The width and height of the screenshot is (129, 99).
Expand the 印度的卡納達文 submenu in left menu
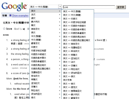[45, 54]
